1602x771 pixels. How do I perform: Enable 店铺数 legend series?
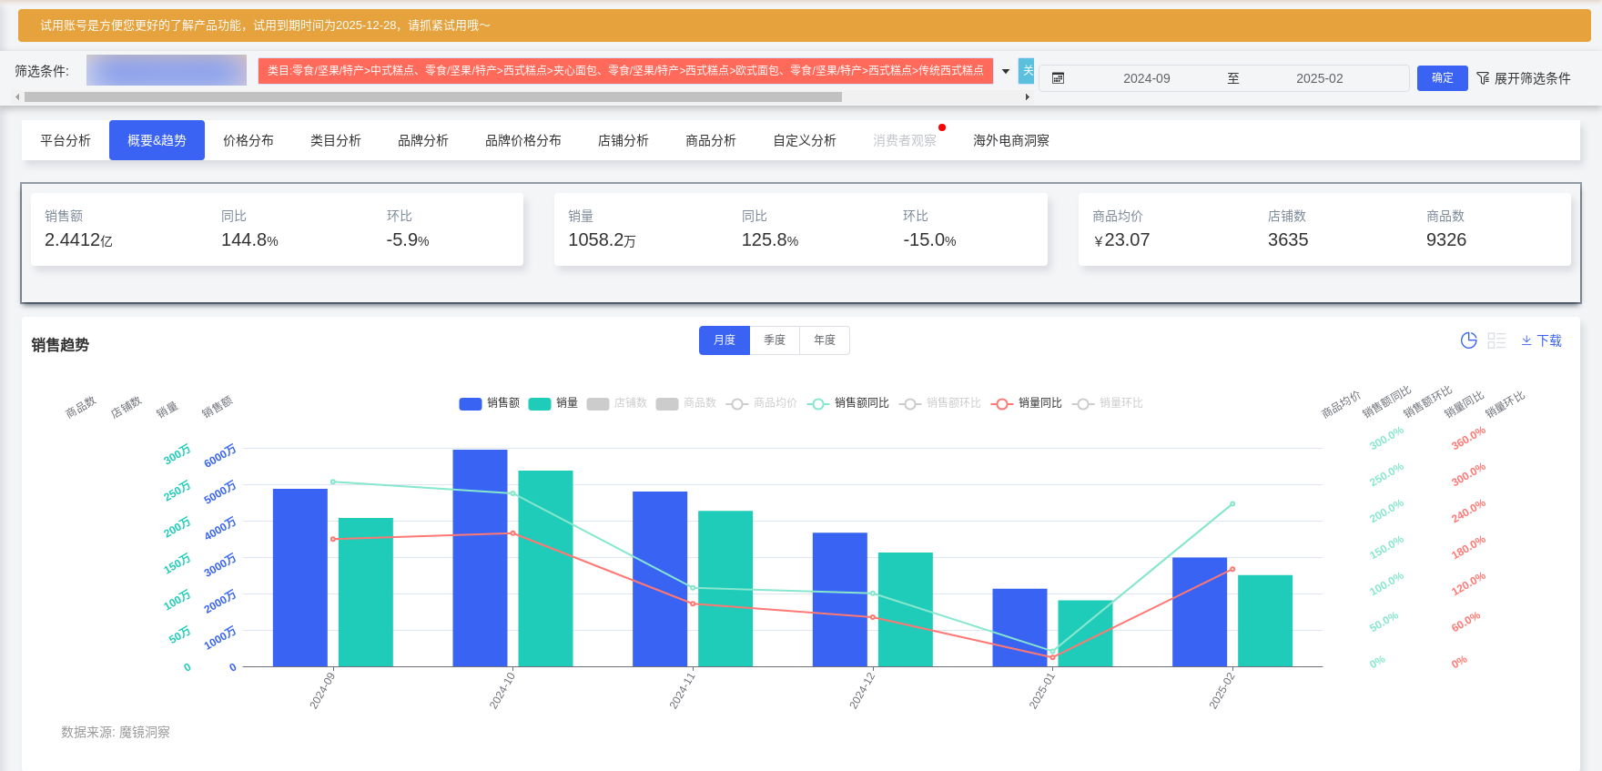pyautogui.click(x=617, y=403)
